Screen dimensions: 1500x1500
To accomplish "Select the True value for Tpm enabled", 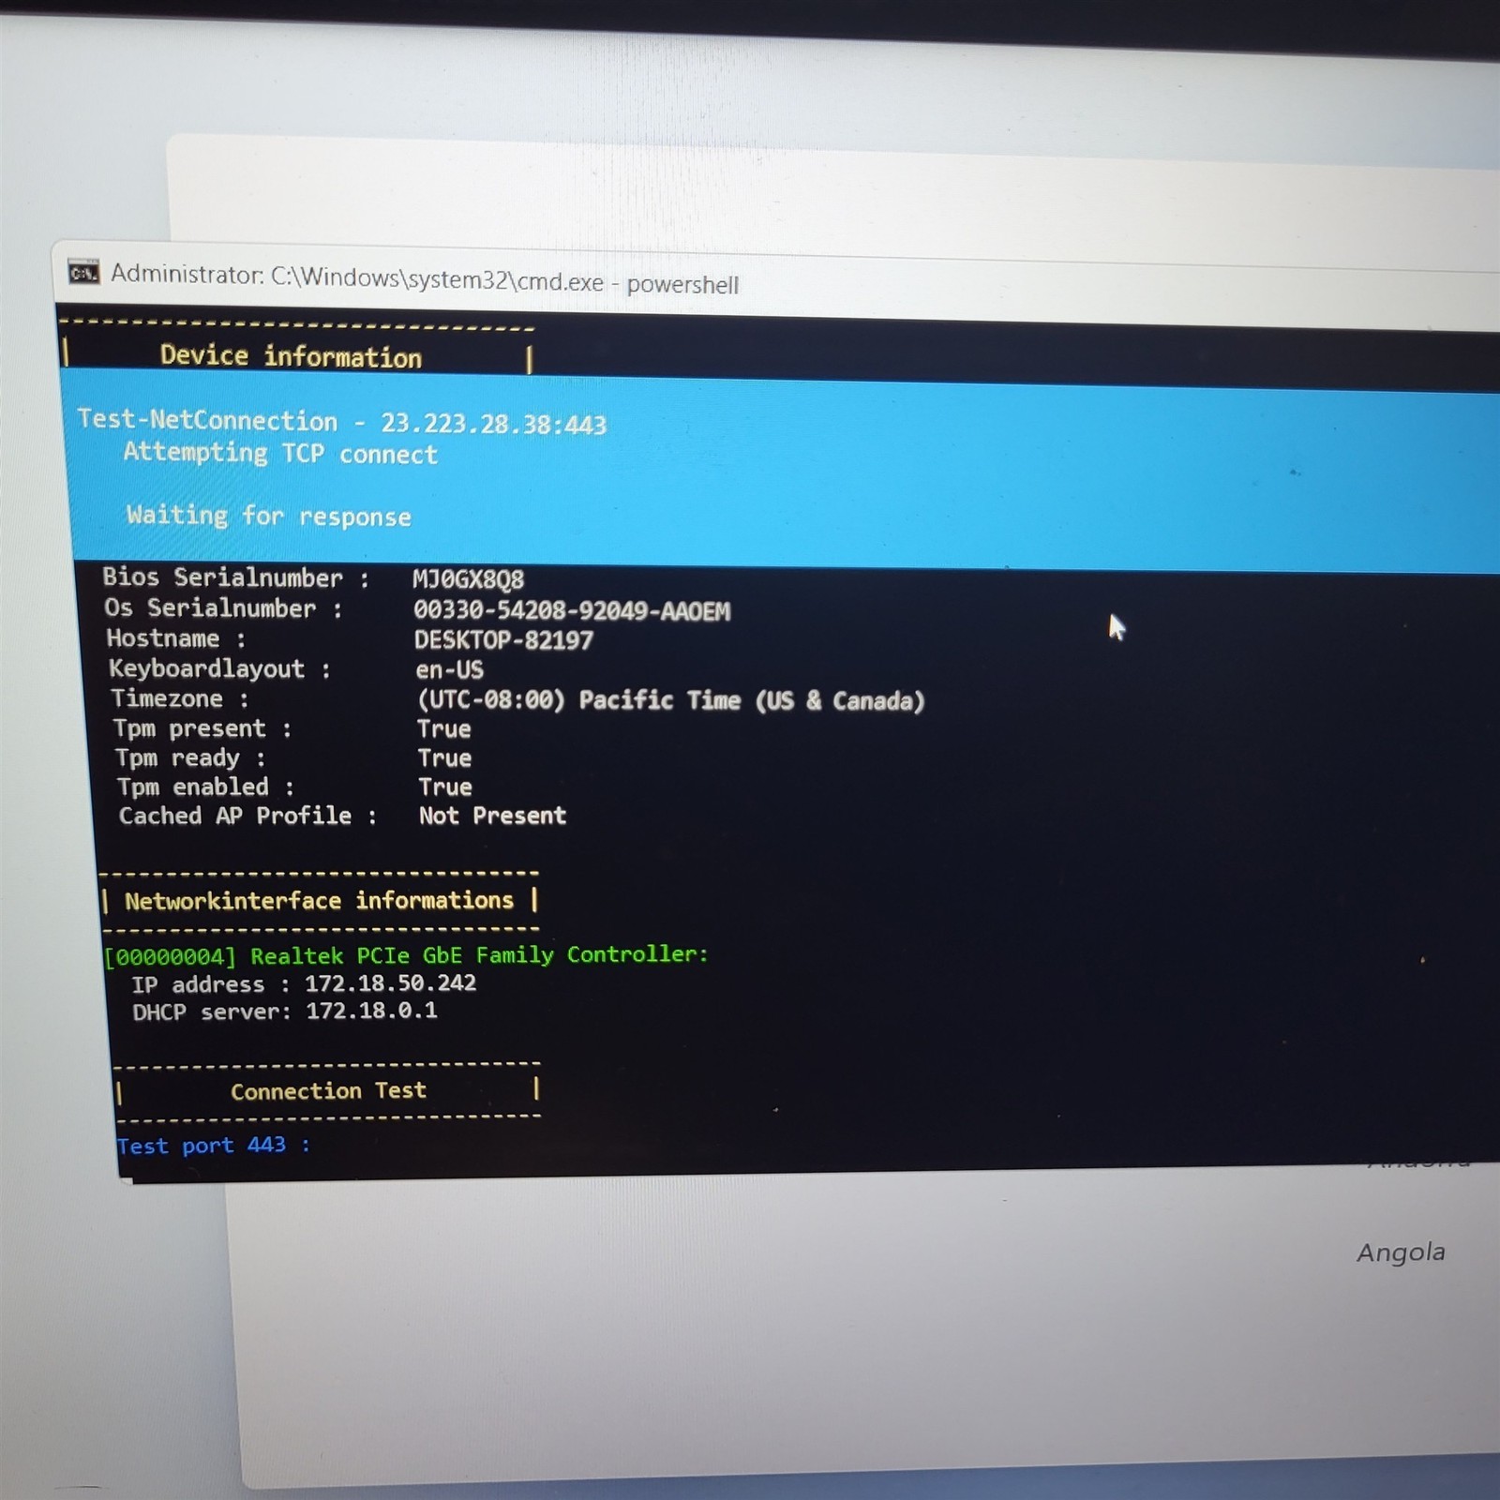I will click(445, 787).
